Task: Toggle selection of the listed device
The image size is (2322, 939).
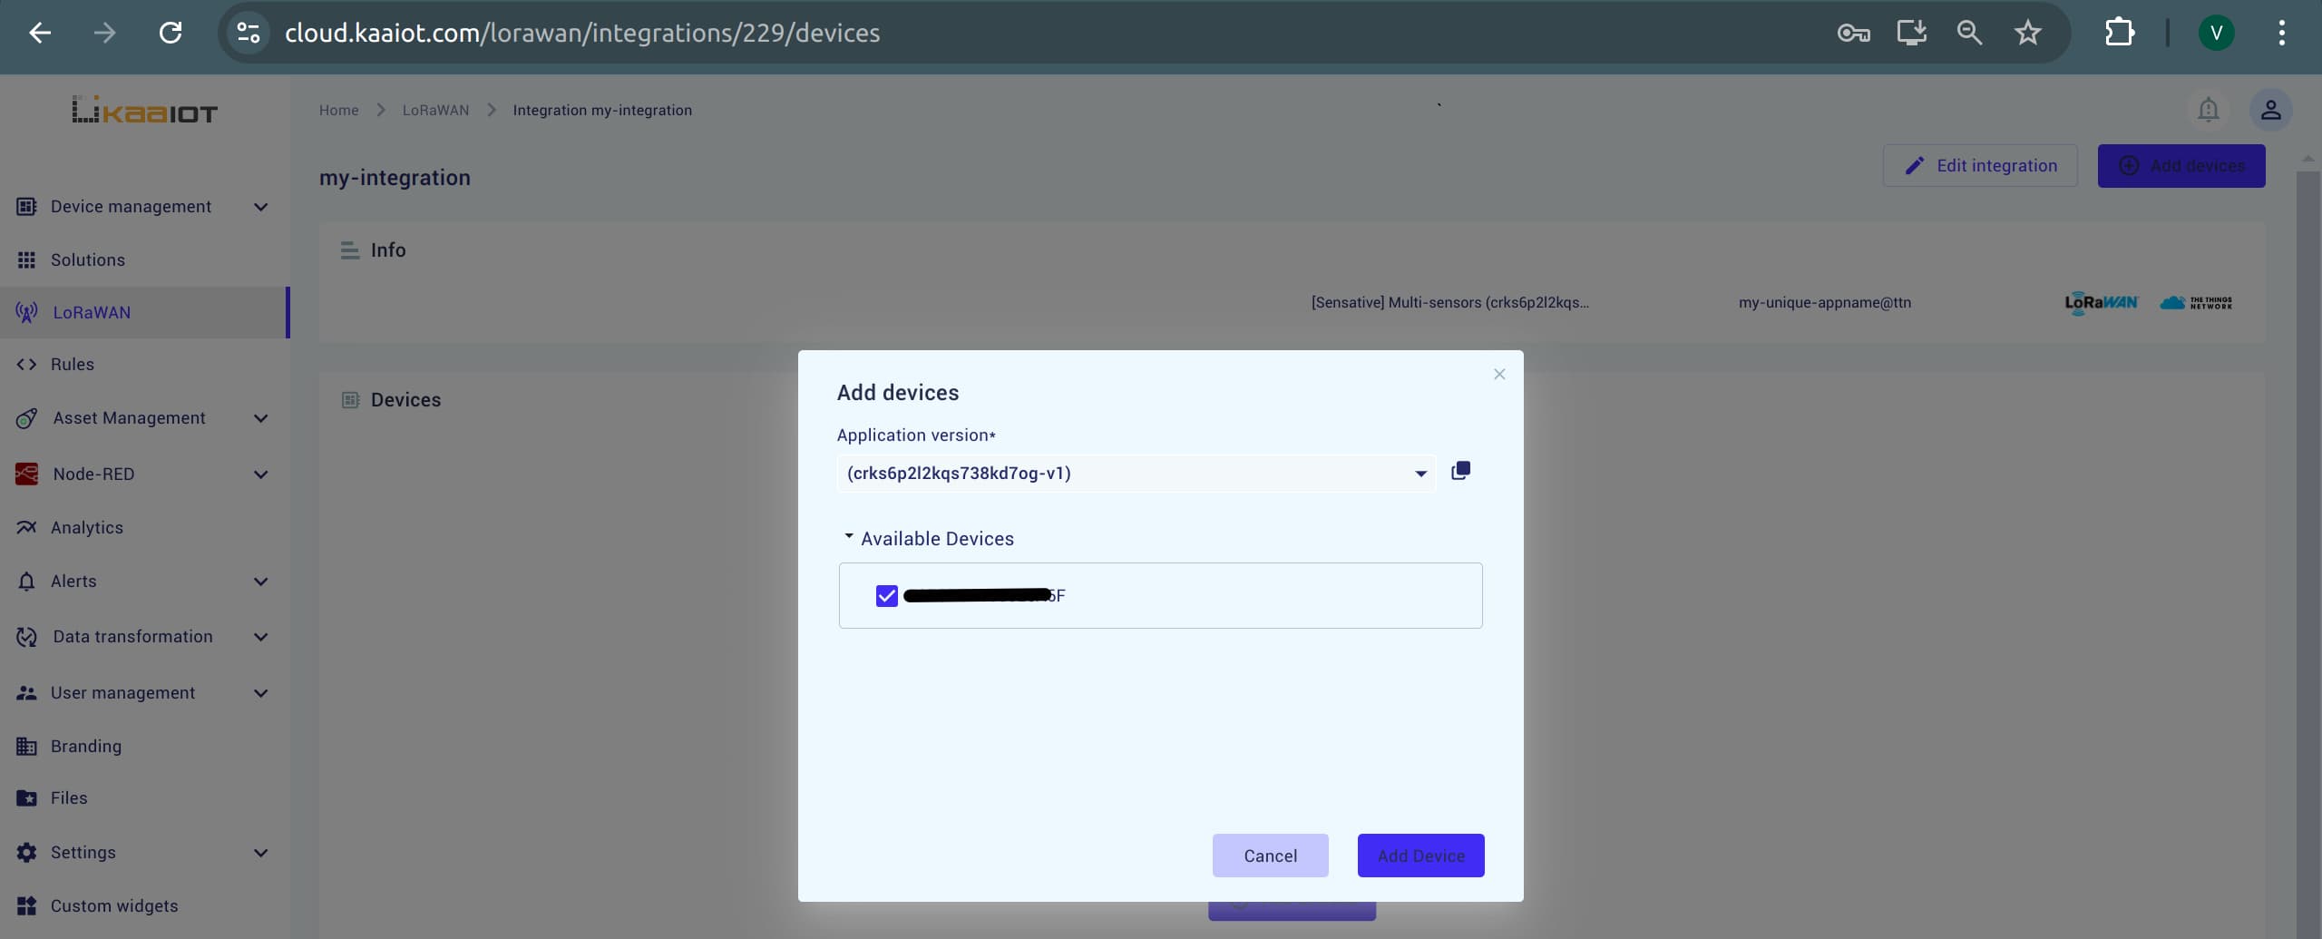Action: 886,595
